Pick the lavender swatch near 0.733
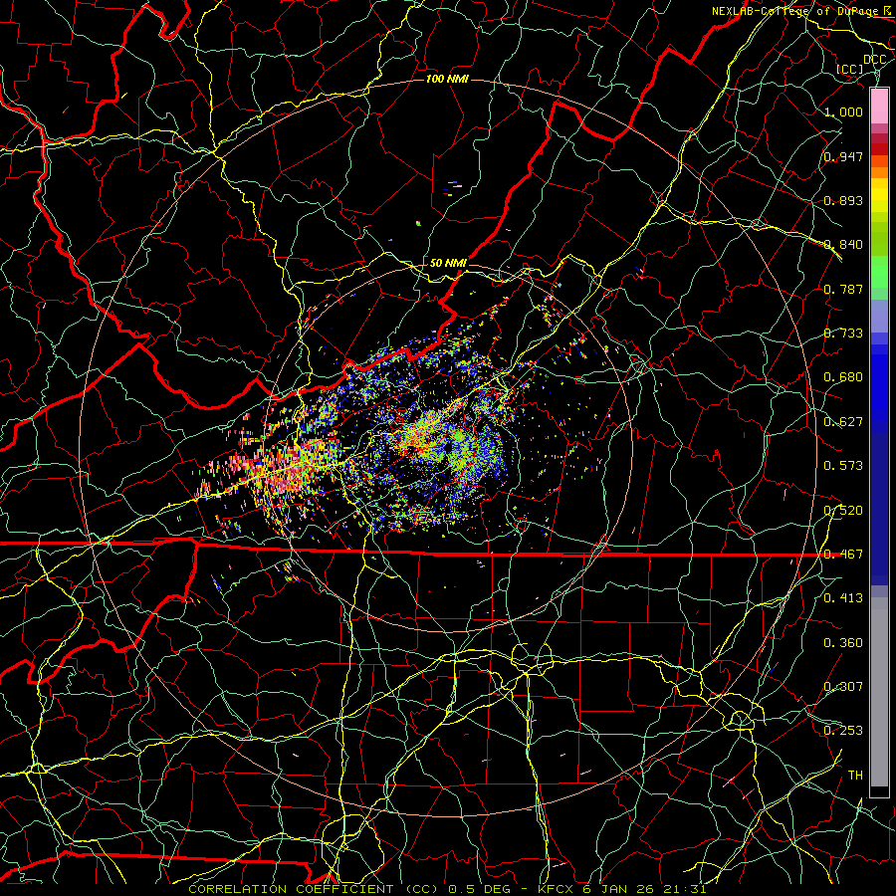The height and width of the screenshot is (896, 896). click(x=879, y=317)
